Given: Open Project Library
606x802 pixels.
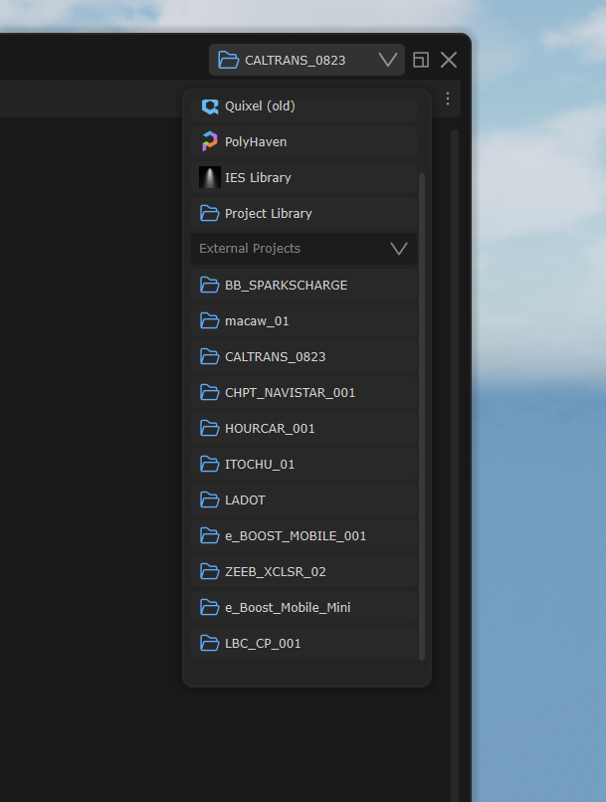Looking at the screenshot, I should click(303, 213).
